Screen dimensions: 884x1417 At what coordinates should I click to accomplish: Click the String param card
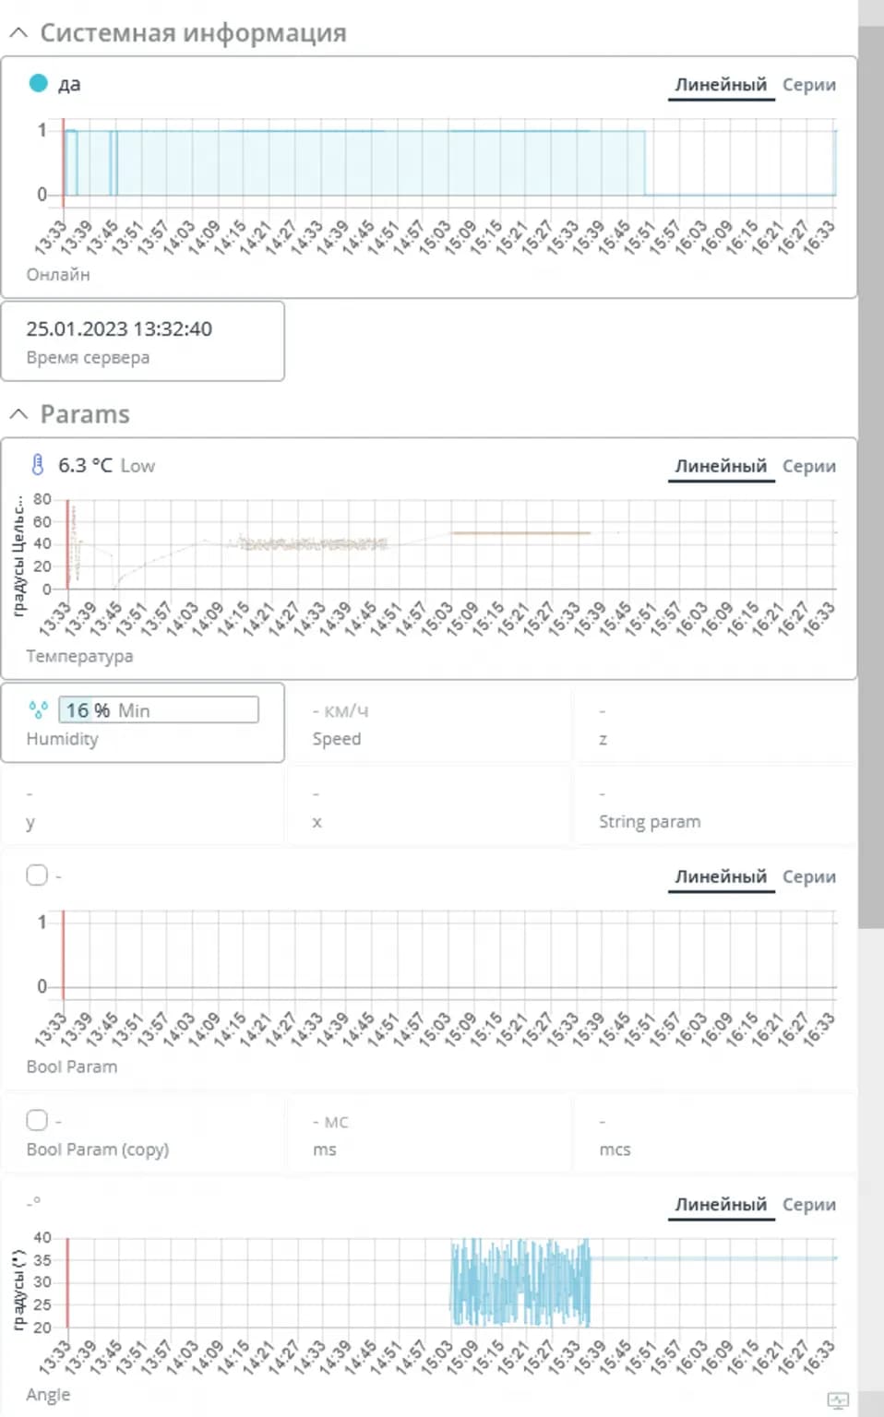pyautogui.click(x=713, y=806)
